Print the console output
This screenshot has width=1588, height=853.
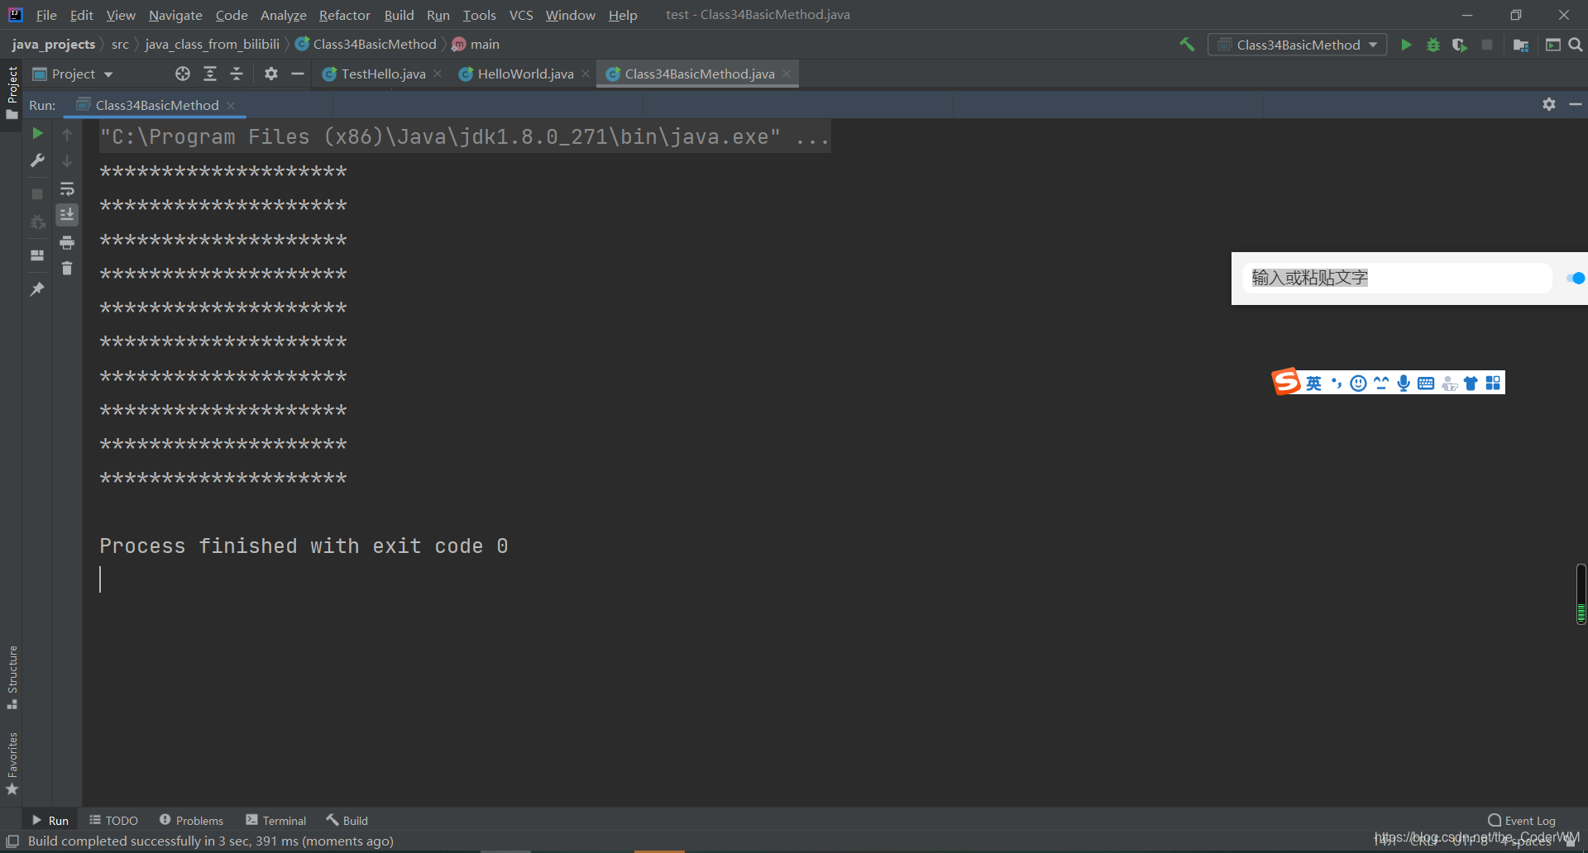pos(67,242)
